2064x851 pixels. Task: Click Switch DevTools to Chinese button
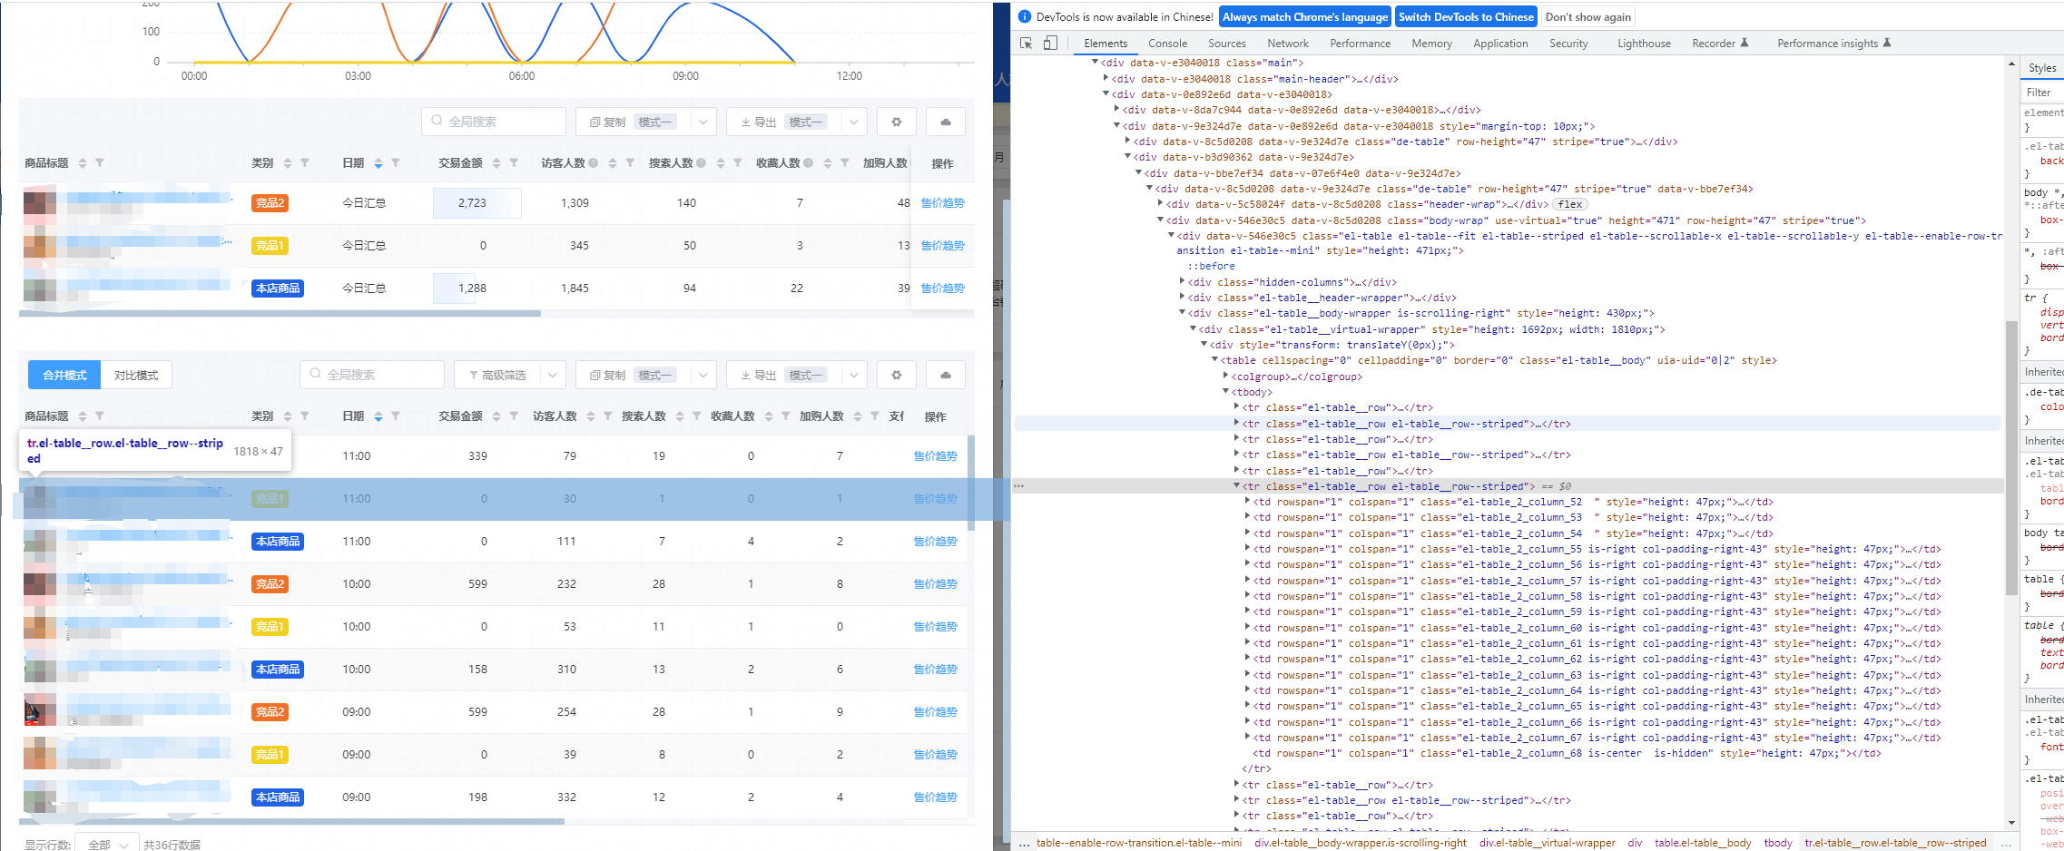[x=1465, y=17]
